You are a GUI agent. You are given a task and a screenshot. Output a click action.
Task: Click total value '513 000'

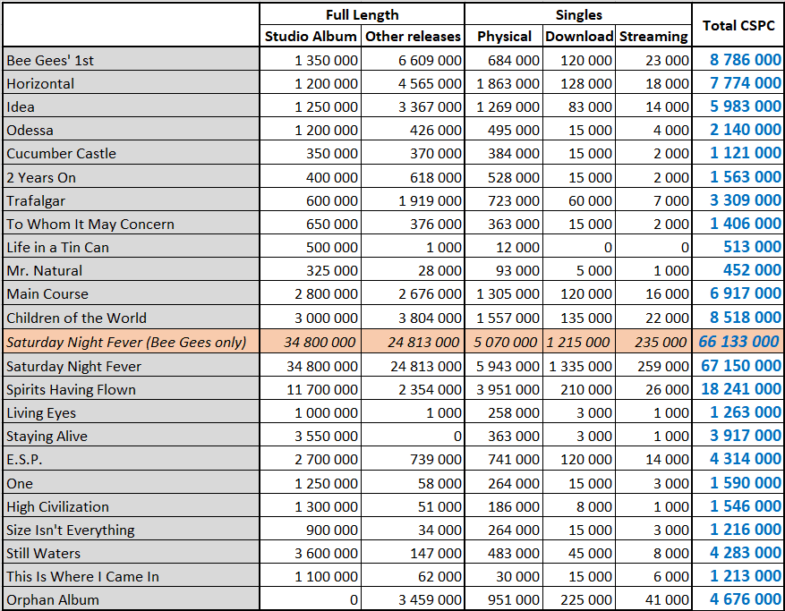pyautogui.click(x=752, y=246)
